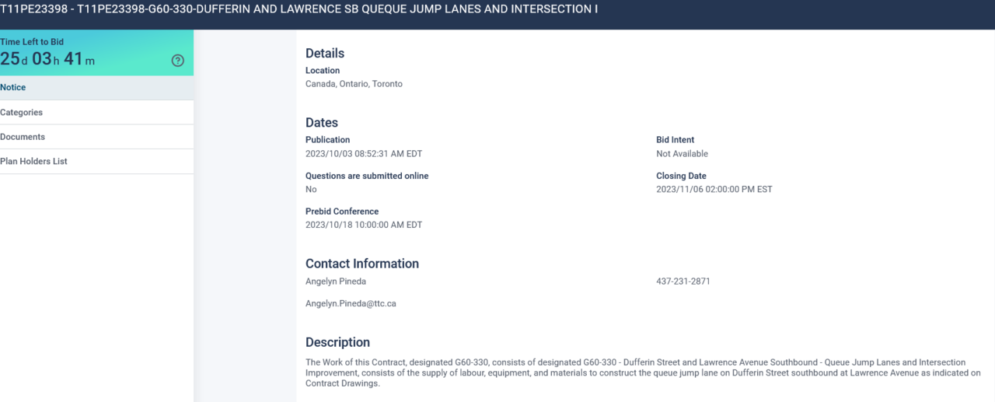Viewport: 995px width, 402px height.
Task: Select the Plan Holders List tab
Action: click(x=34, y=162)
